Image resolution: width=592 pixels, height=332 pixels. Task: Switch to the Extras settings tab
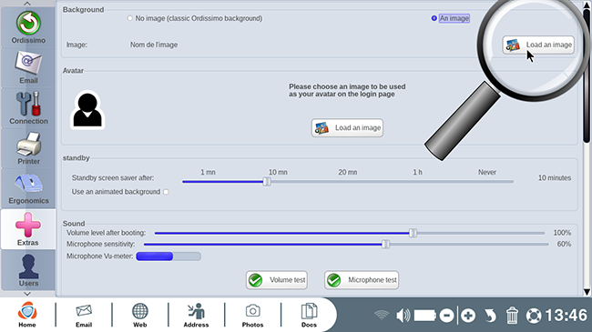(x=28, y=229)
